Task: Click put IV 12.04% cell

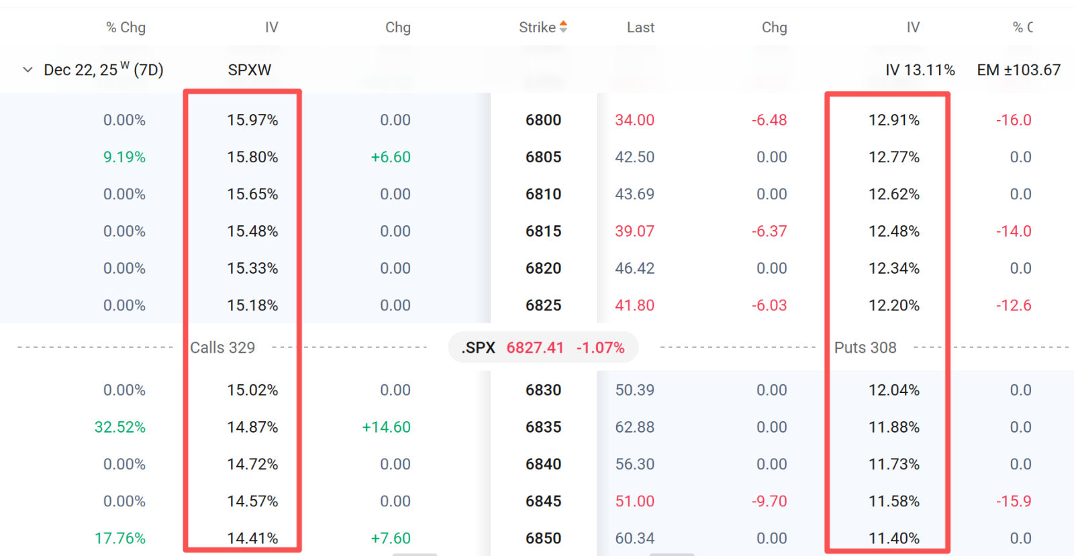Action: coord(894,390)
